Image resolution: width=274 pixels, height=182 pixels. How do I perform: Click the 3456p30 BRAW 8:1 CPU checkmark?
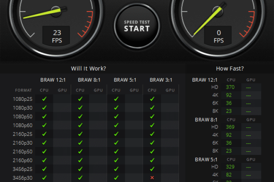[x=81, y=178]
